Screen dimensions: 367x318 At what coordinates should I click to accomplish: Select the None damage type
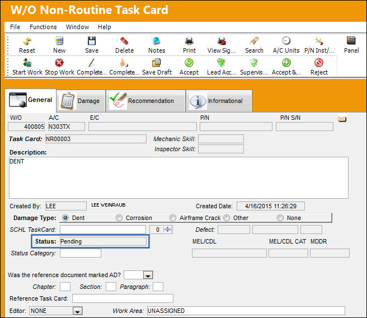click(280, 218)
